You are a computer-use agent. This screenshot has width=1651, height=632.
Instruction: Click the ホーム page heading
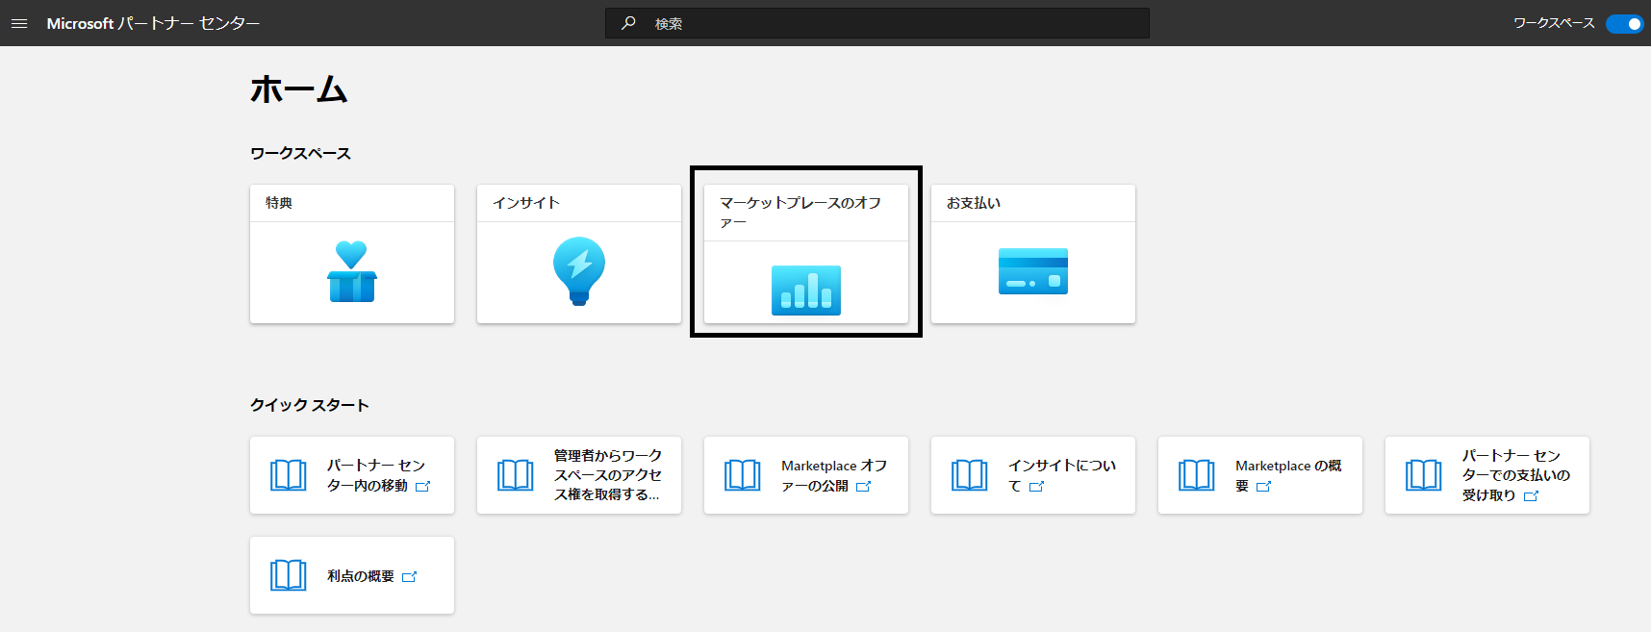point(299,89)
